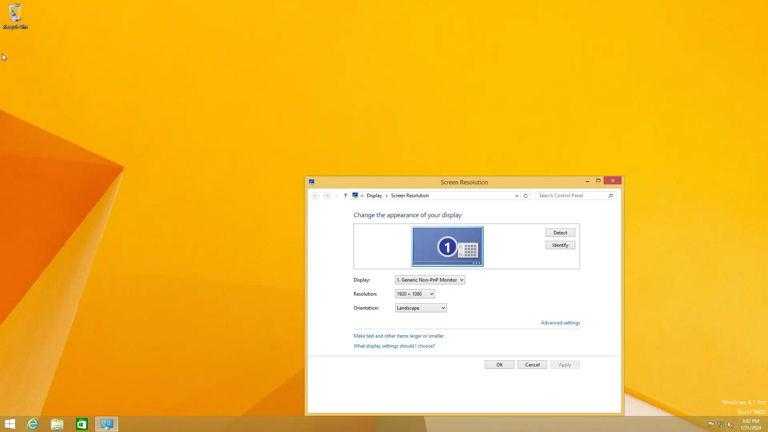This screenshot has width=768, height=432.
Task: Open Action Center flag in system tray
Action: 711,424
